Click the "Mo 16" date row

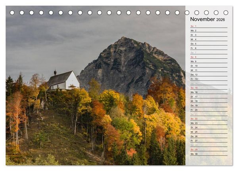[209, 92]
